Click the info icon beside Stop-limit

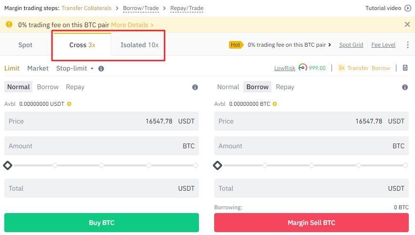point(101,69)
